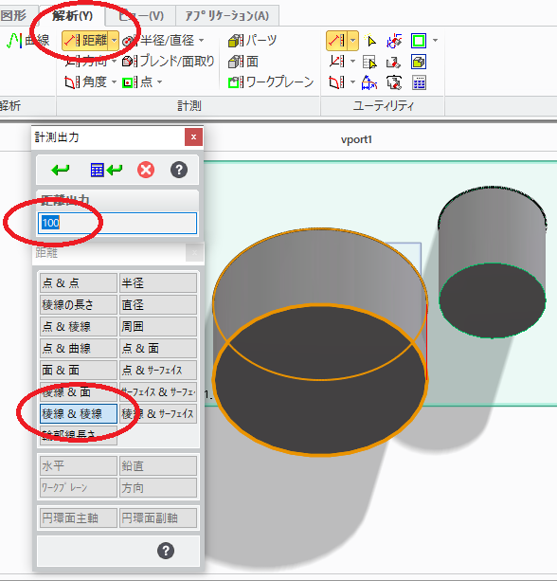Expand the 点 measure dropdown arrow

pyautogui.click(x=160, y=82)
